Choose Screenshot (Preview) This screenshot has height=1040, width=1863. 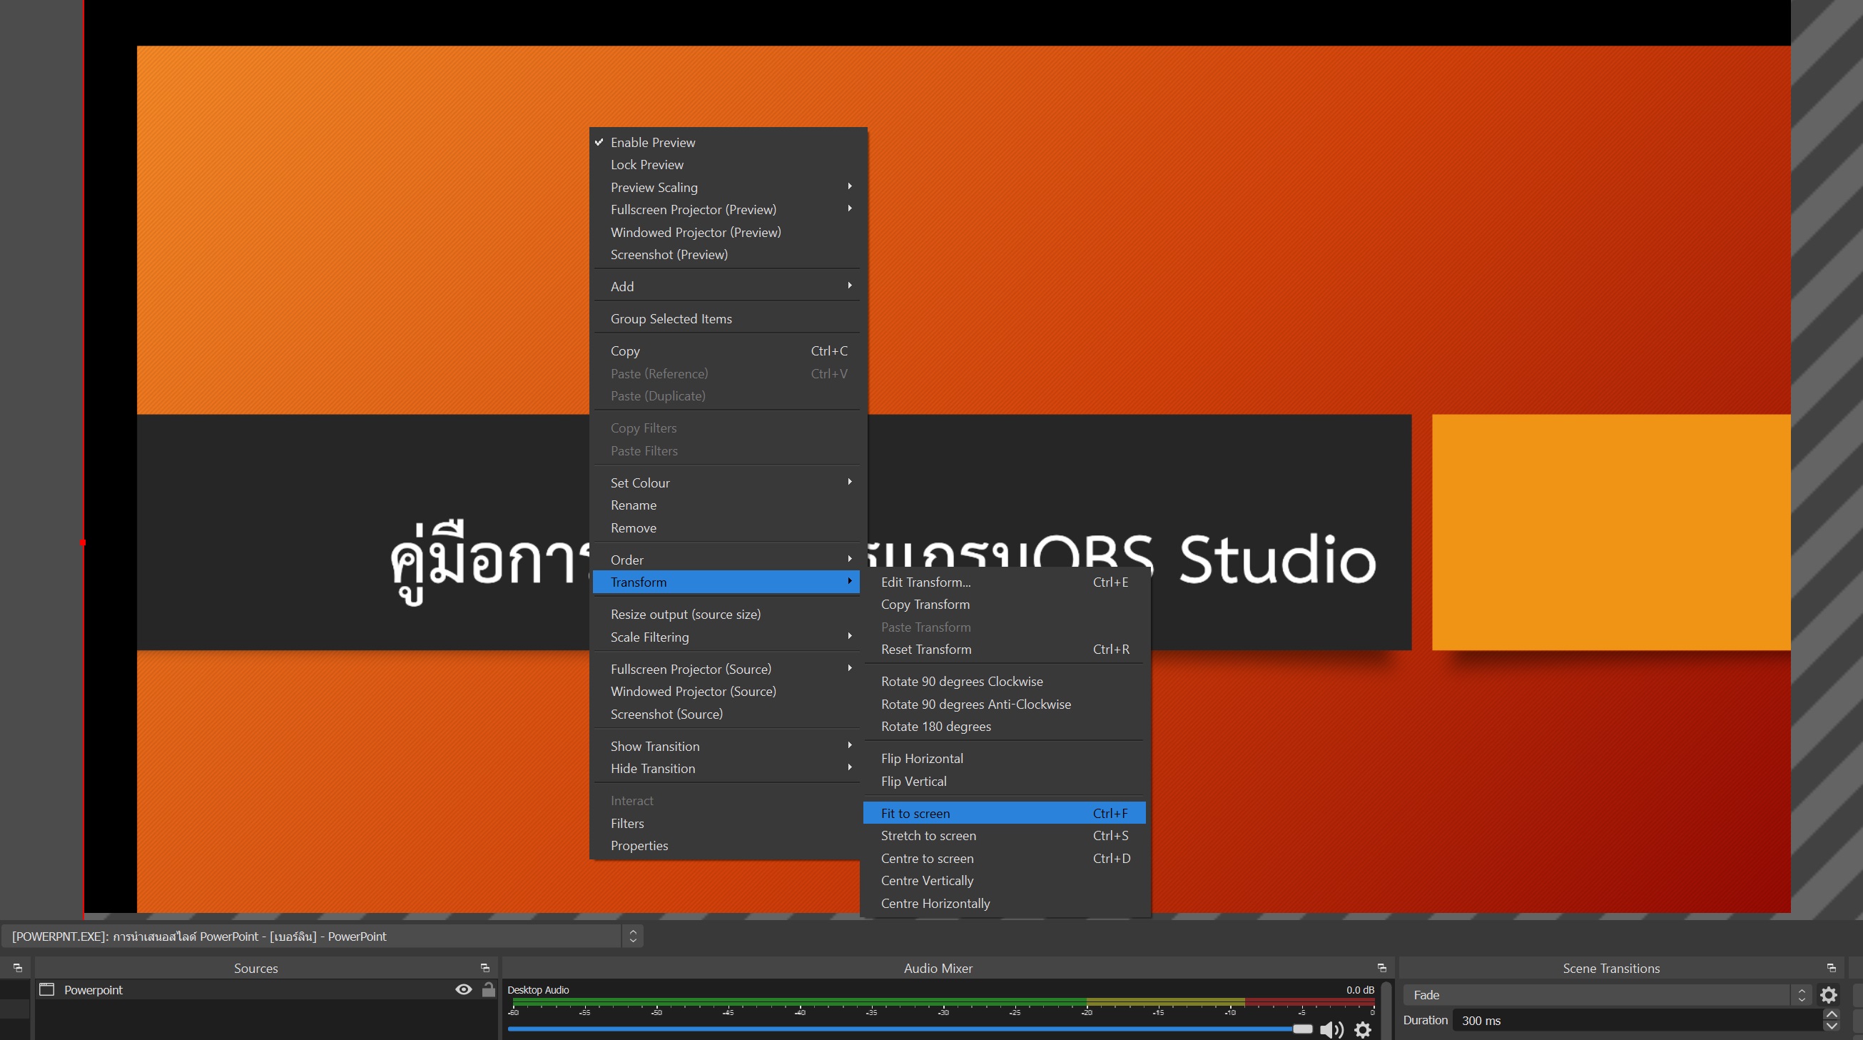pyautogui.click(x=726, y=255)
